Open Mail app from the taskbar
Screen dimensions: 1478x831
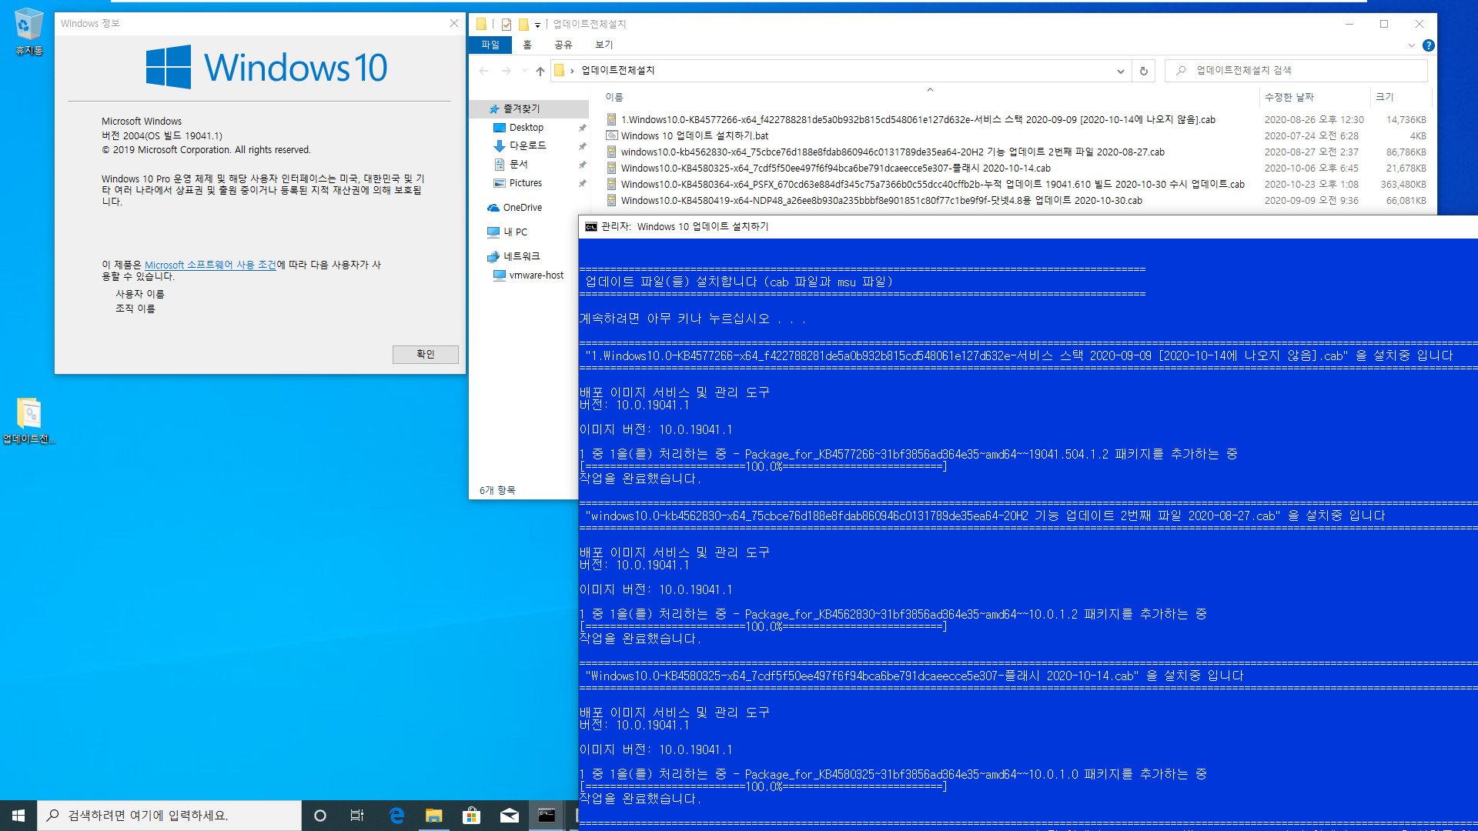pyautogui.click(x=510, y=816)
